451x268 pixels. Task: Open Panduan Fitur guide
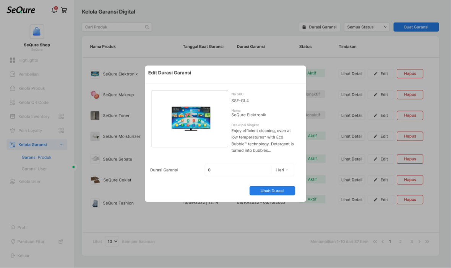click(x=31, y=242)
